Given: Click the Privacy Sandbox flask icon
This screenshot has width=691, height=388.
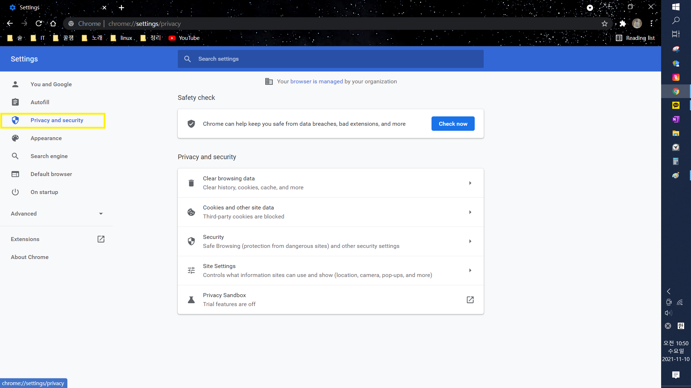Looking at the screenshot, I should click(191, 300).
